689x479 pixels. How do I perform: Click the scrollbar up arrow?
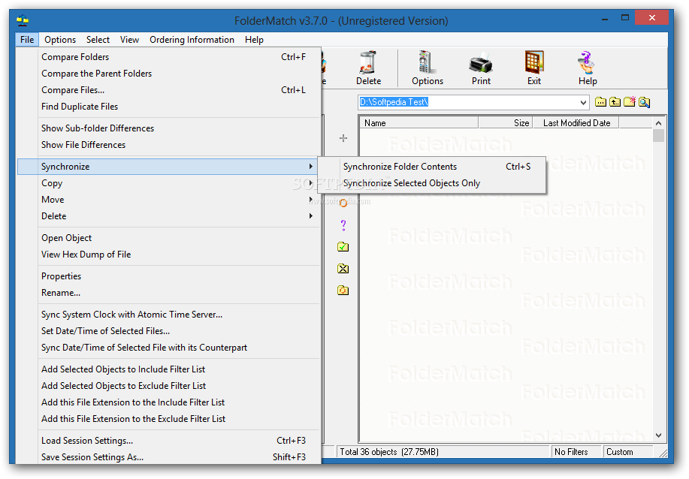tap(658, 123)
